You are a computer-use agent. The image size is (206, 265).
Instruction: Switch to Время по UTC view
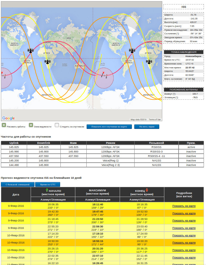point(48,184)
